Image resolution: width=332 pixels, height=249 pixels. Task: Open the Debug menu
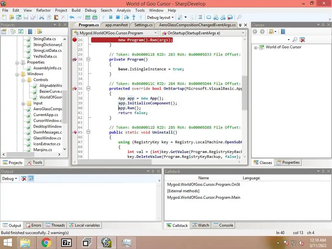pos(90,10)
